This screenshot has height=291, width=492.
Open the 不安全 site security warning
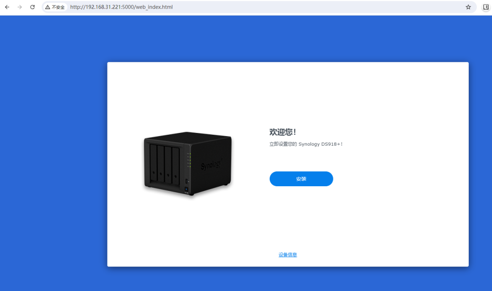coord(55,7)
